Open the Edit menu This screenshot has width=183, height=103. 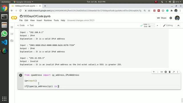tap(26, 20)
